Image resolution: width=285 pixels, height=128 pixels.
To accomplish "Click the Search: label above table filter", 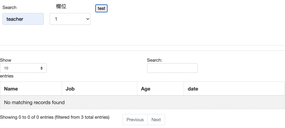I will coord(154,60).
